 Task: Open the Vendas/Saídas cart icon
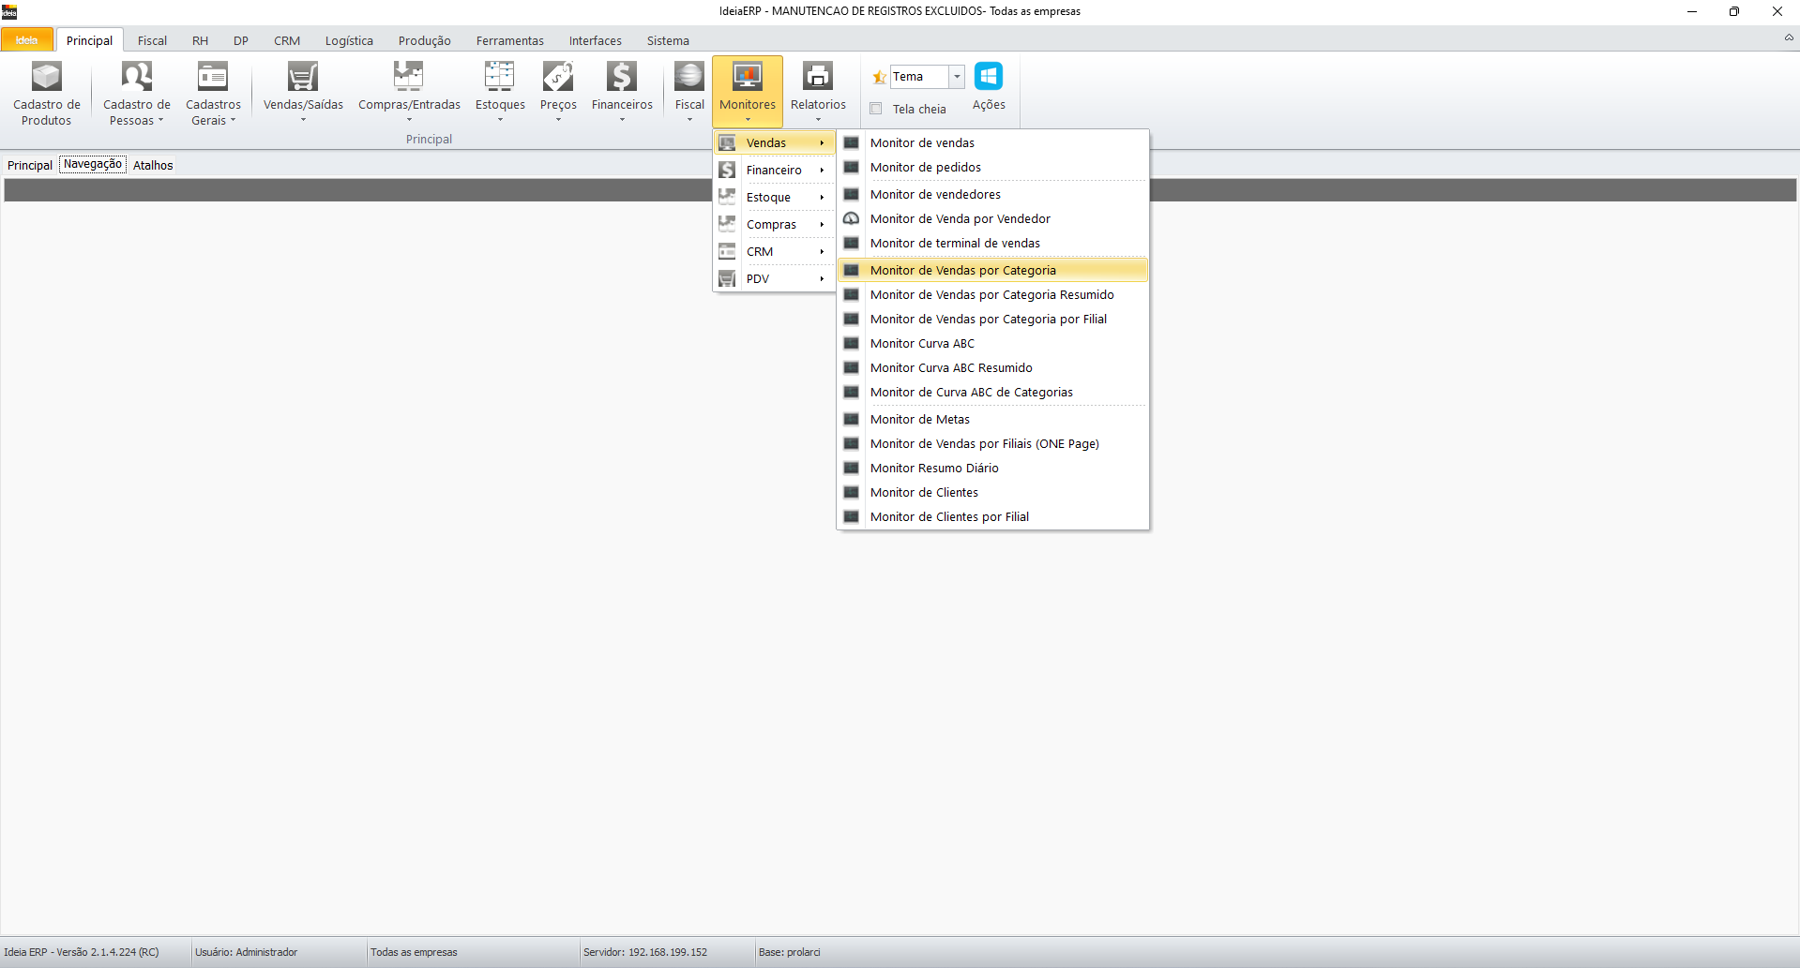coord(302,77)
